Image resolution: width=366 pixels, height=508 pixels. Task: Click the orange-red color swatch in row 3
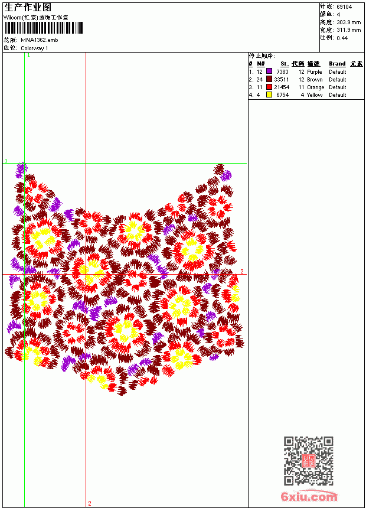coord(269,87)
